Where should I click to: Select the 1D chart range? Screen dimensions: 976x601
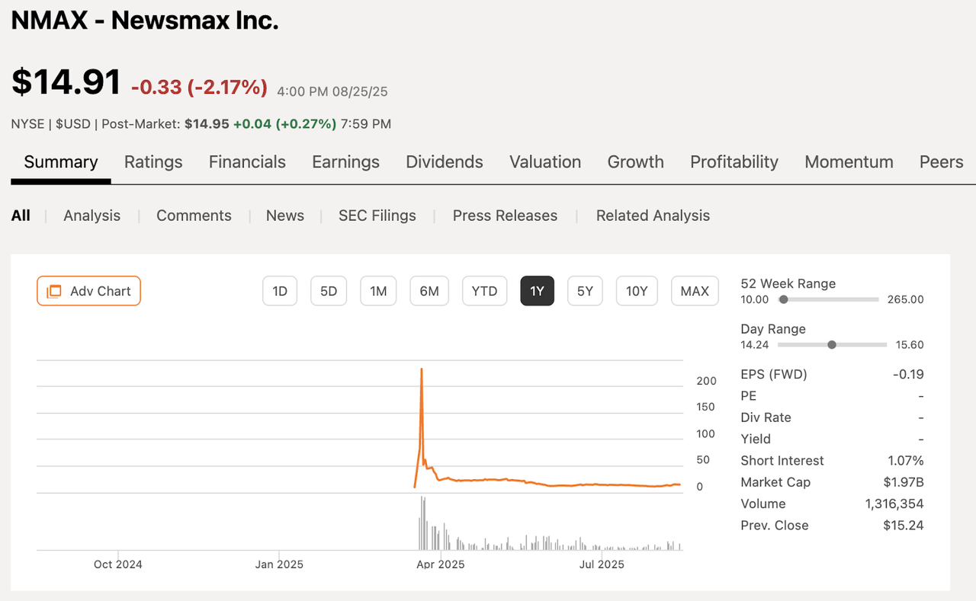(279, 290)
